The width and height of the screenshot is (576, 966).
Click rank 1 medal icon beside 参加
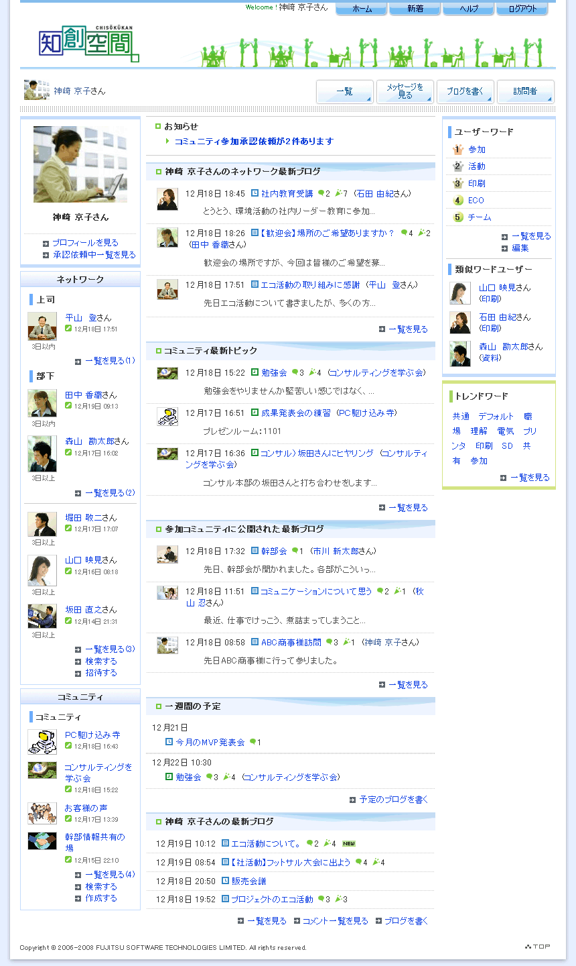pyautogui.click(x=458, y=150)
